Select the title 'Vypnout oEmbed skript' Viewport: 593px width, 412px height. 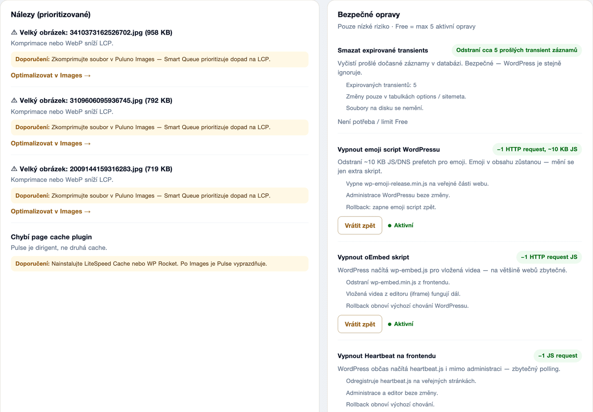pyautogui.click(x=374, y=257)
